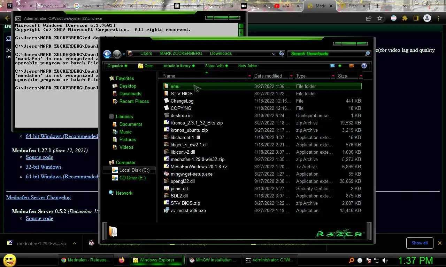Select kronos_ubuntu.zip in the file list
The image size is (446, 267).
[x=189, y=130]
